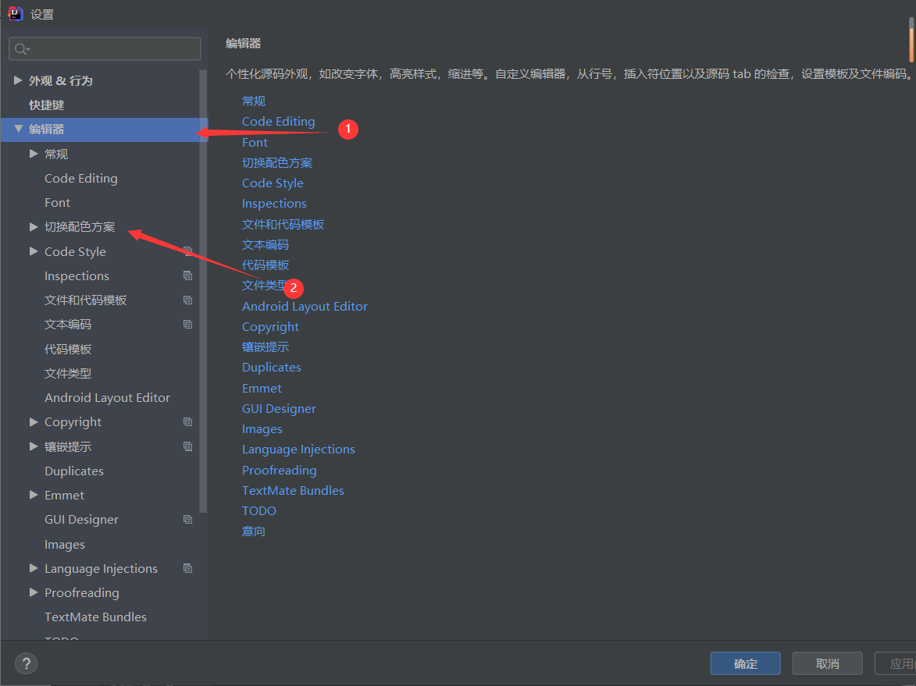Select Duplicates in the settings tree
Viewport: 916px width, 686px height.
[x=74, y=471]
